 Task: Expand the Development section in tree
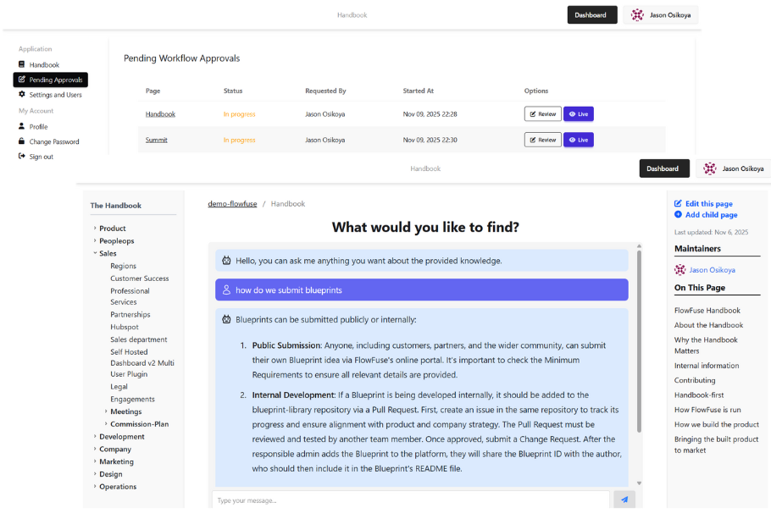point(95,437)
